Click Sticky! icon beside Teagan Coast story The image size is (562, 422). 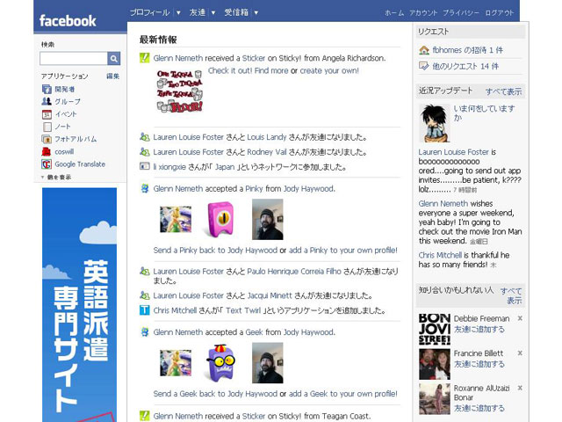pyautogui.click(x=144, y=416)
